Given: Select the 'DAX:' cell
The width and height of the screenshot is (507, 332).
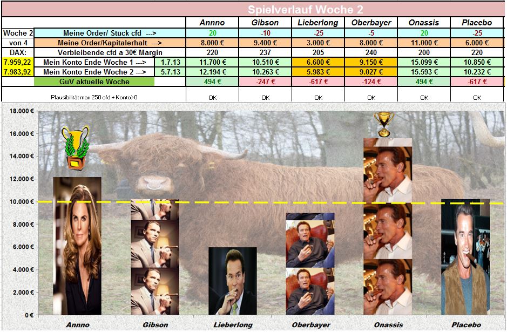Looking at the screenshot, I should [x=18, y=52].
